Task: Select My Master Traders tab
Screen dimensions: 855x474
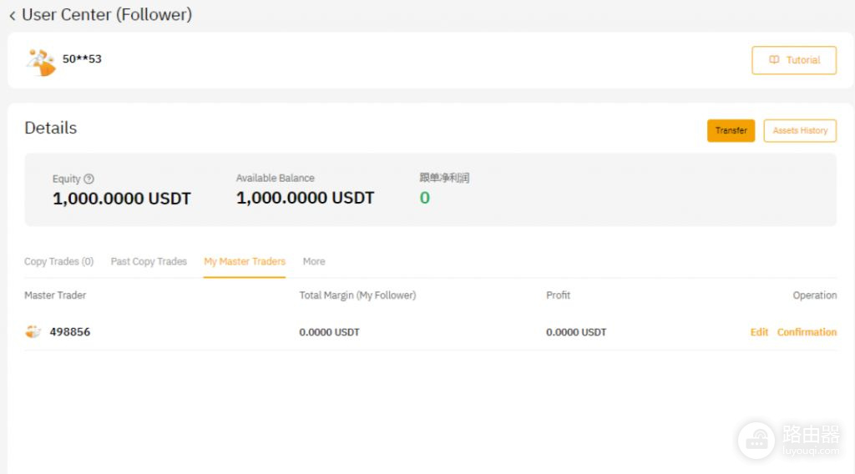Action: (245, 261)
